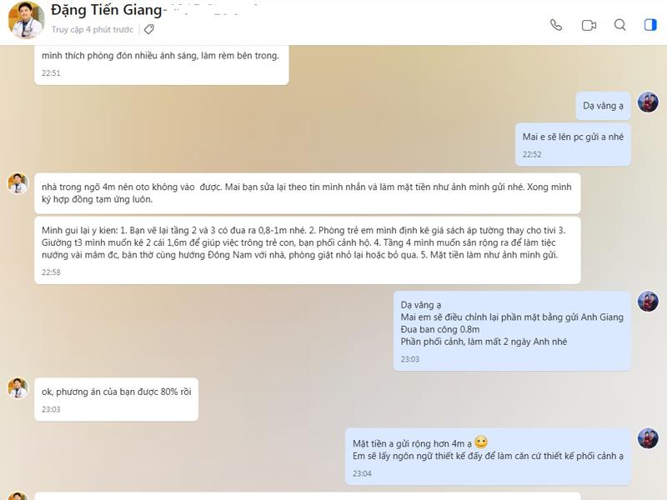Select the "Mình gui lại y kien" message bubble
Viewport: 667px width, 500px height.
(x=307, y=242)
